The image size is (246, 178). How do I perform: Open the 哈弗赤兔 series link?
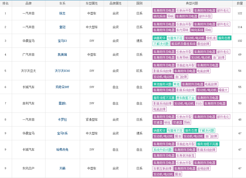(62, 149)
